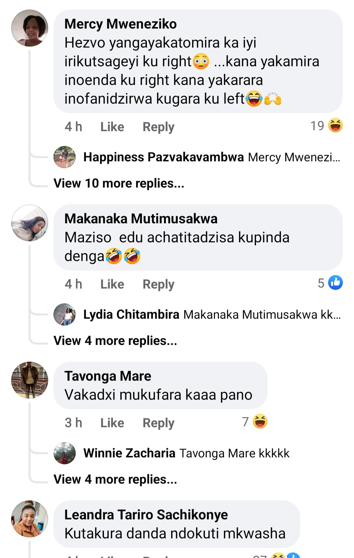Reply to Mercy Mweneziko's comment
This screenshot has width=354, height=558.
pos(158,127)
